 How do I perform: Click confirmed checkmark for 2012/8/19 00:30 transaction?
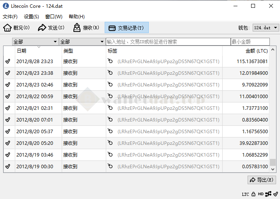[8, 166]
